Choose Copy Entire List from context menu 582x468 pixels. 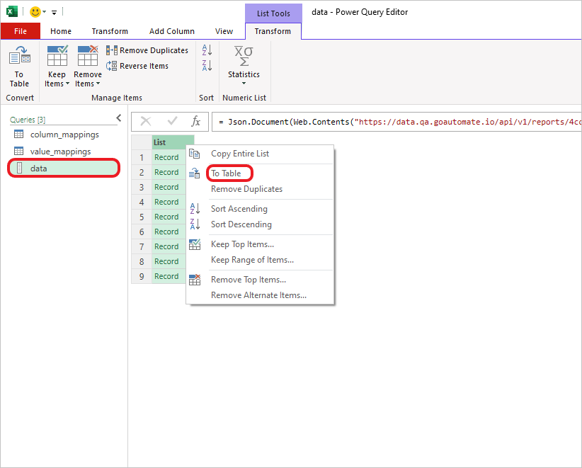260,154
